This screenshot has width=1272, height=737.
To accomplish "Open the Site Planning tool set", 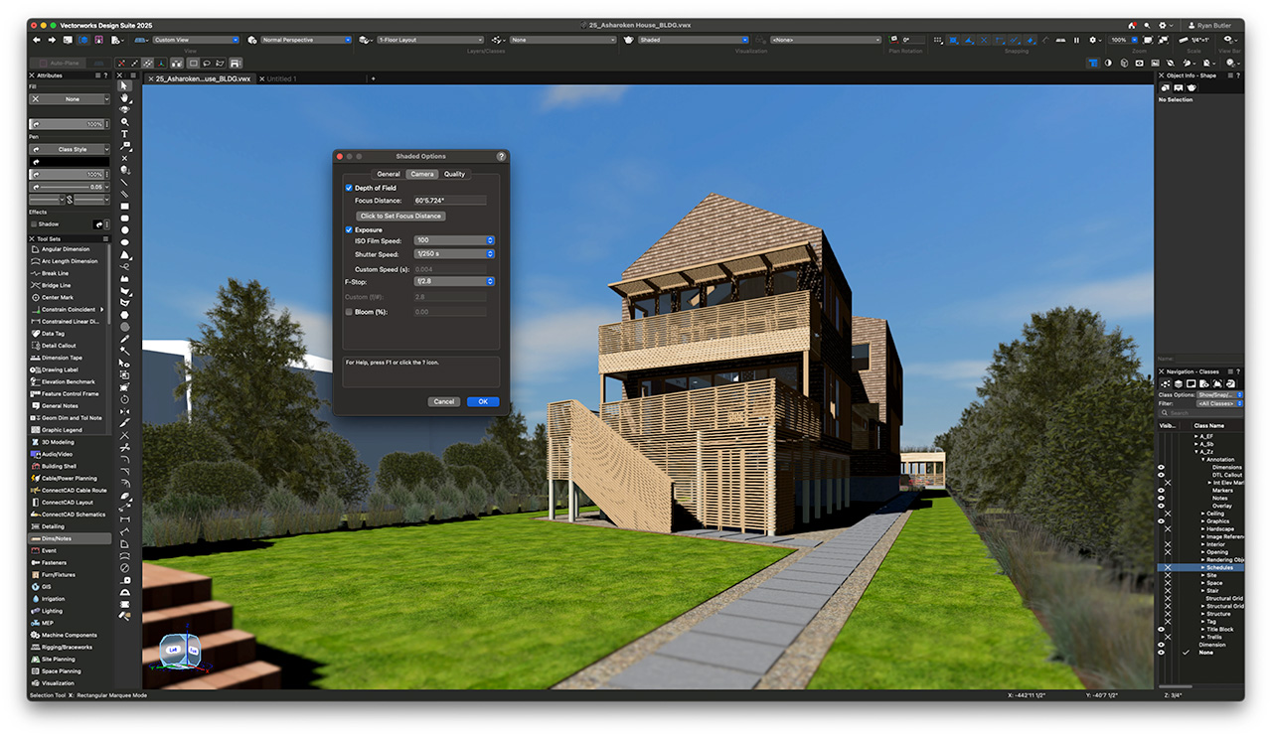I will pyautogui.click(x=58, y=659).
